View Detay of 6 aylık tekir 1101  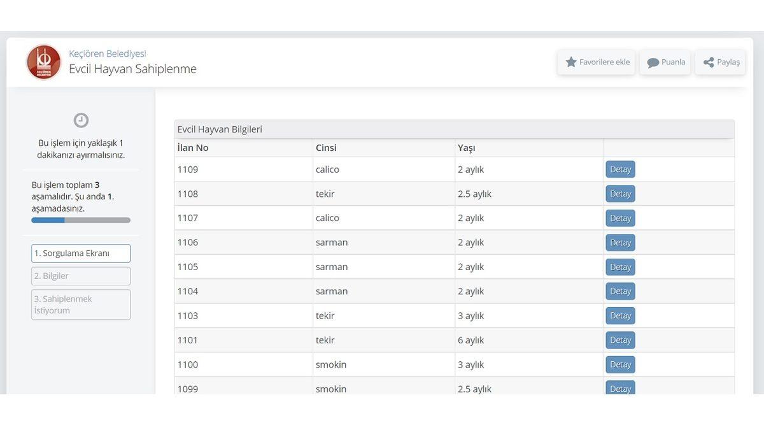(620, 340)
